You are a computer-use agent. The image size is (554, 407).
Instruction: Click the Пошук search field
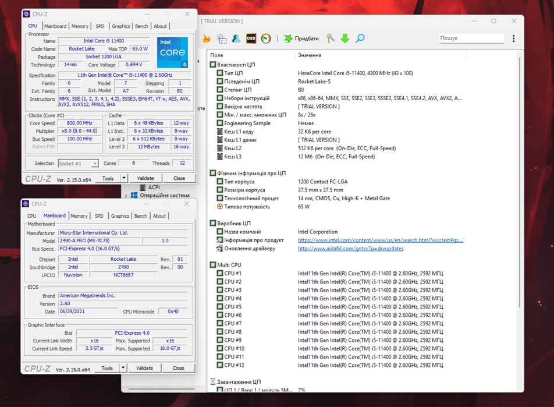[471, 38]
